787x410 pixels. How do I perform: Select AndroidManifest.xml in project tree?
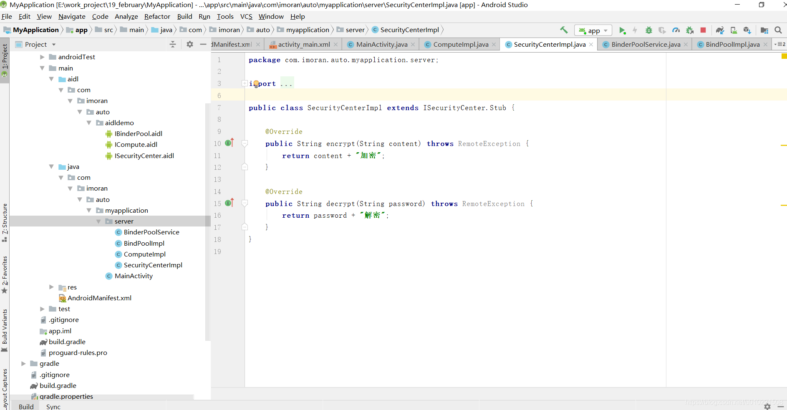tap(99, 298)
